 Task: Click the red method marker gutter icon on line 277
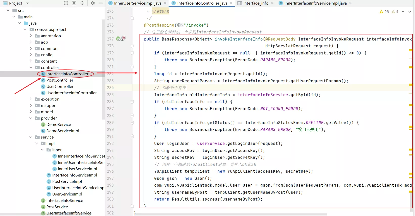pos(124,38)
